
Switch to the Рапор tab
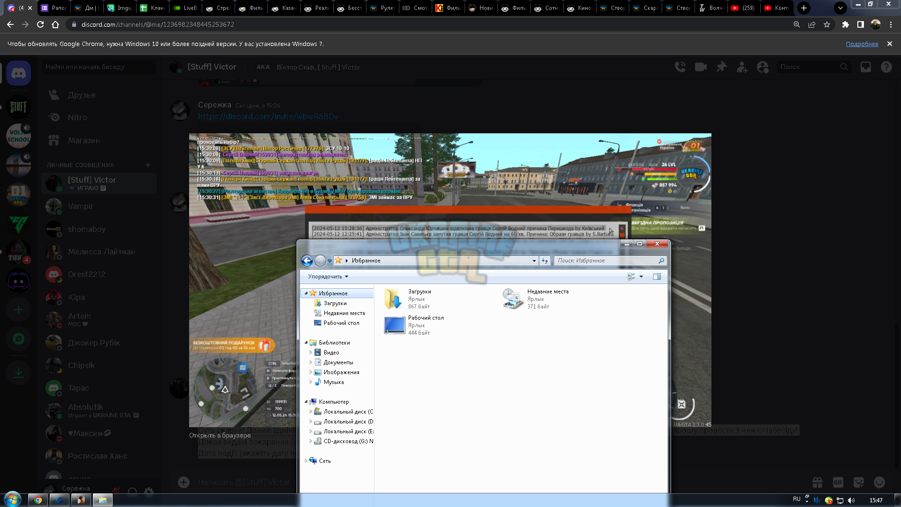pyautogui.click(x=54, y=8)
